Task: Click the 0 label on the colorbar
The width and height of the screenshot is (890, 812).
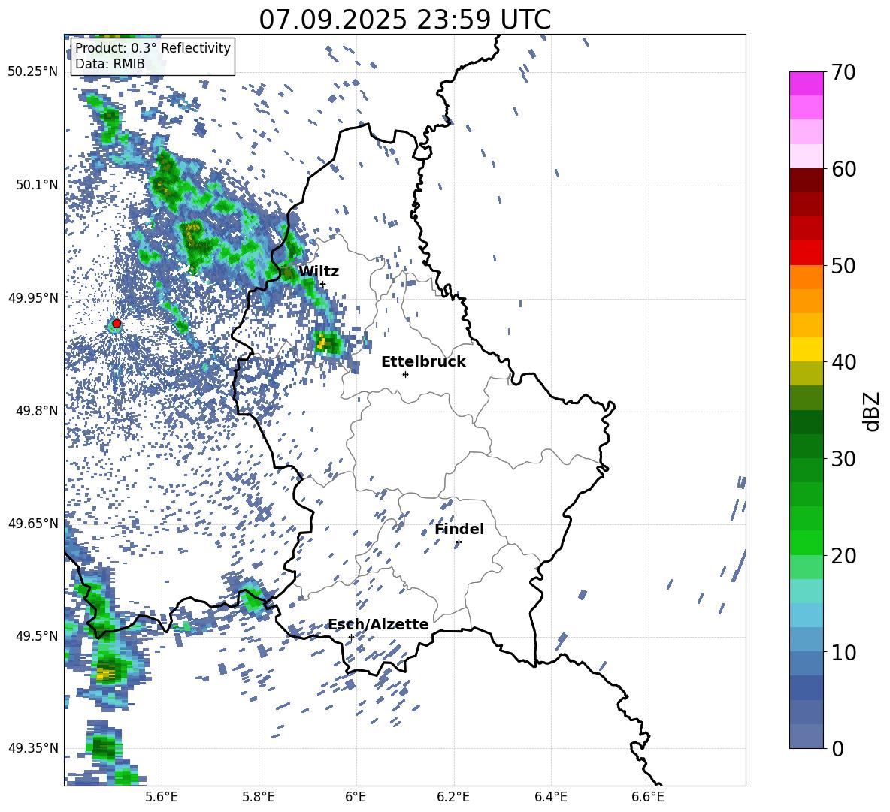Action: [837, 748]
